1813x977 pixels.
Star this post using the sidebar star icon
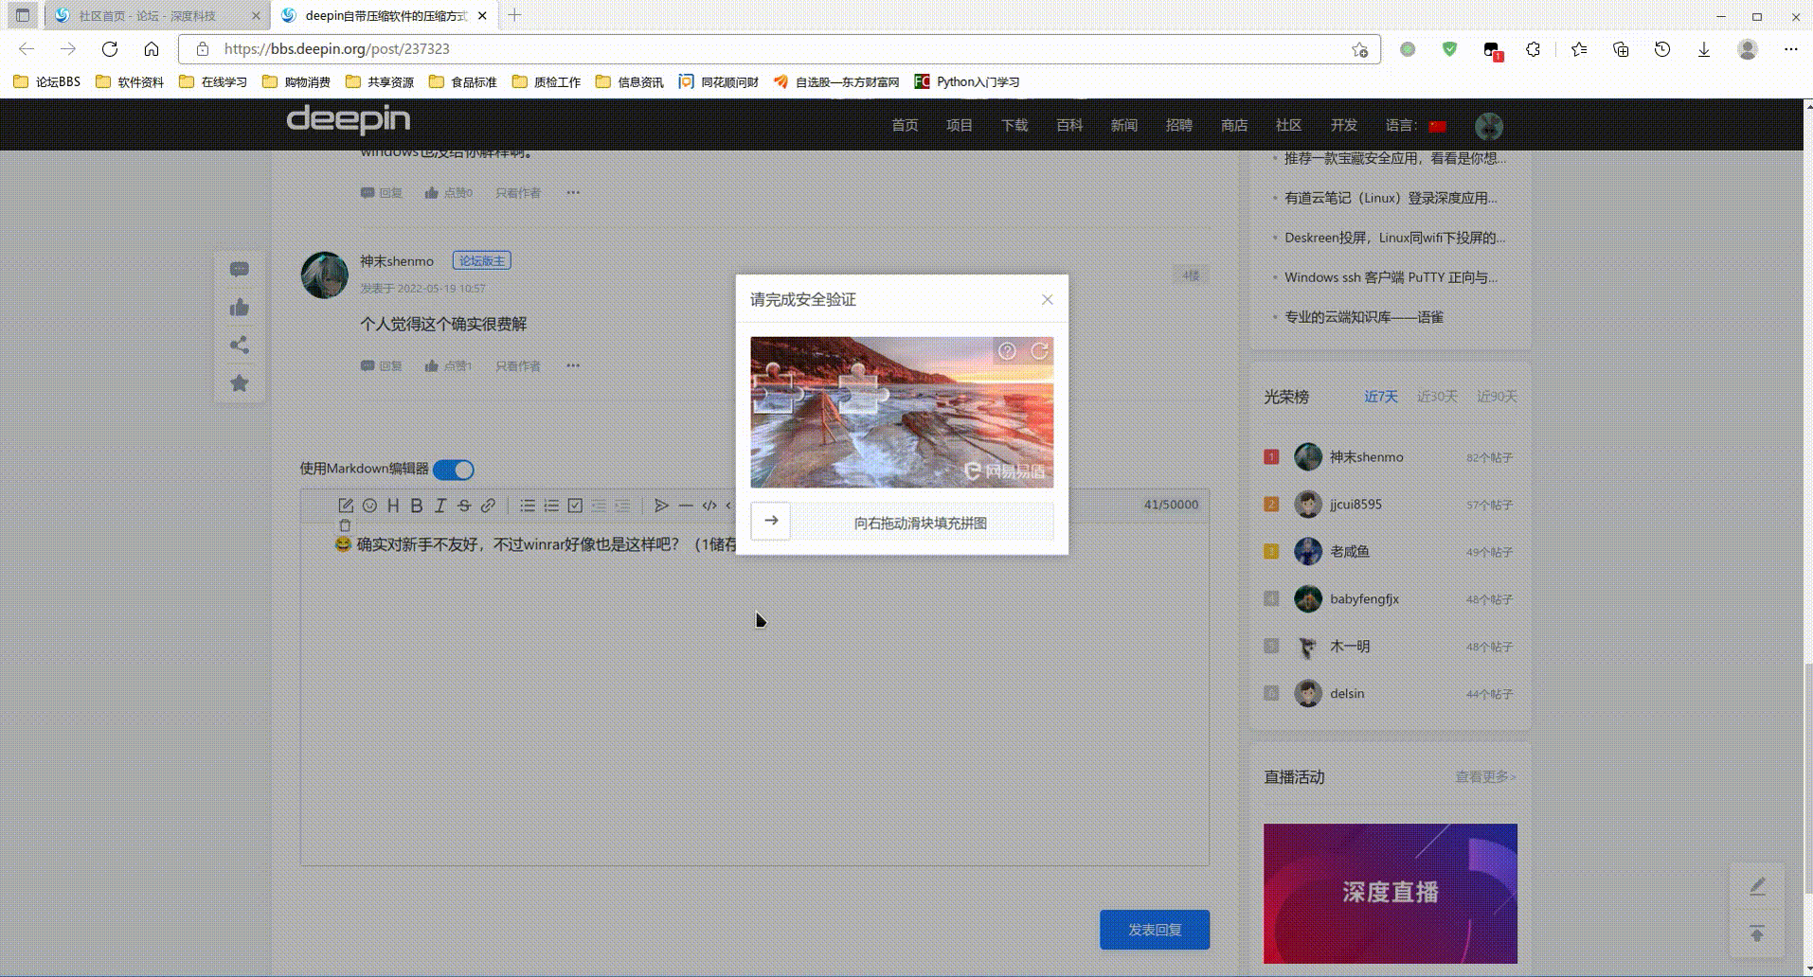tap(239, 382)
